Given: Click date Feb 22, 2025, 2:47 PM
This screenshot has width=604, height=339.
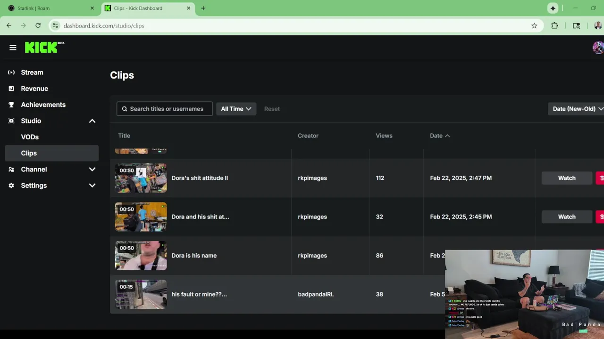Looking at the screenshot, I should (x=461, y=178).
